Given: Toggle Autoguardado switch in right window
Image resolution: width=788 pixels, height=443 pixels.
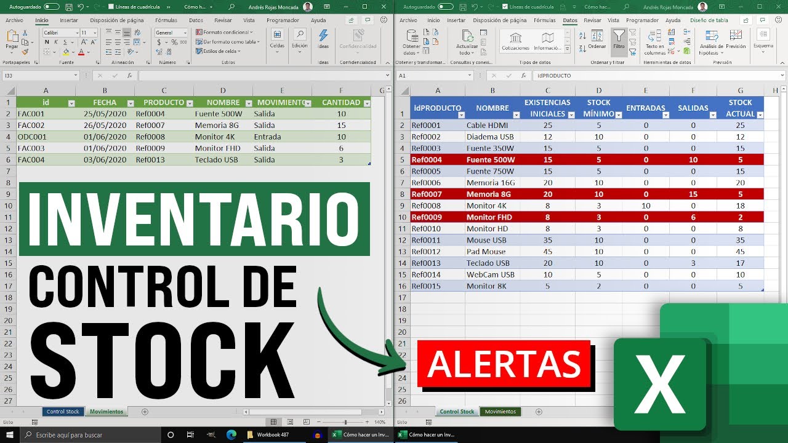Looking at the screenshot, I should tap(446, 7).
